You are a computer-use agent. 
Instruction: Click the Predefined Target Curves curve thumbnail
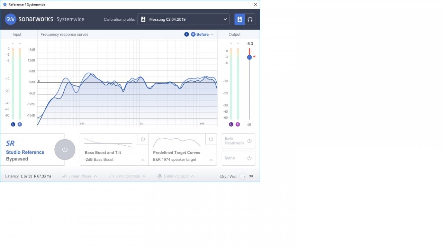177,142
